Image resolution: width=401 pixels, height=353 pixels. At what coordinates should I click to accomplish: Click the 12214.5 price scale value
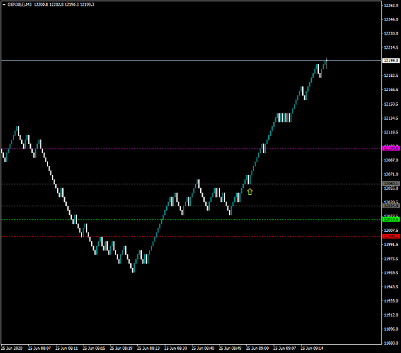click(x=391, y=47)
